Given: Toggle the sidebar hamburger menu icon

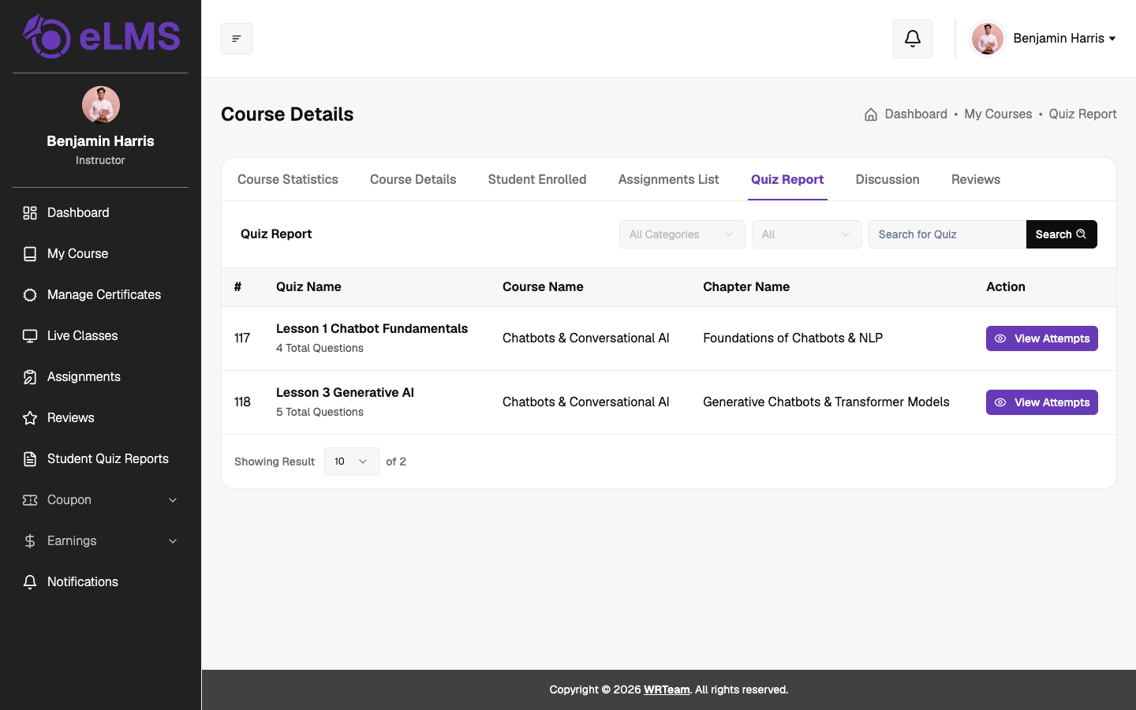Looking at the screenshot, I should pos(237,39).
